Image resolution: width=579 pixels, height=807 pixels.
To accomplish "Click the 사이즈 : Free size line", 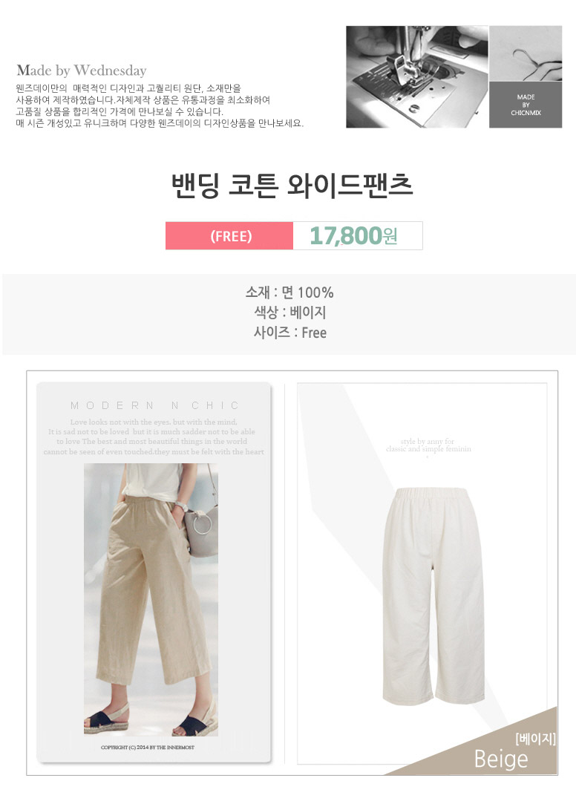I will pos(289,333).
